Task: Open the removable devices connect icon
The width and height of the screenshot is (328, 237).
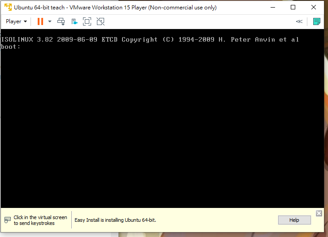Action: coord(74,21)
